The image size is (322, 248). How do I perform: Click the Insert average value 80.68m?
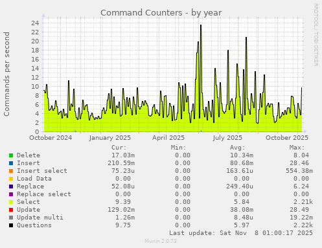[242, 163]
